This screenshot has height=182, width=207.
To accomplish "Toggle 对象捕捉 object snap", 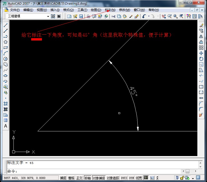I will click(x=99, y=178).
